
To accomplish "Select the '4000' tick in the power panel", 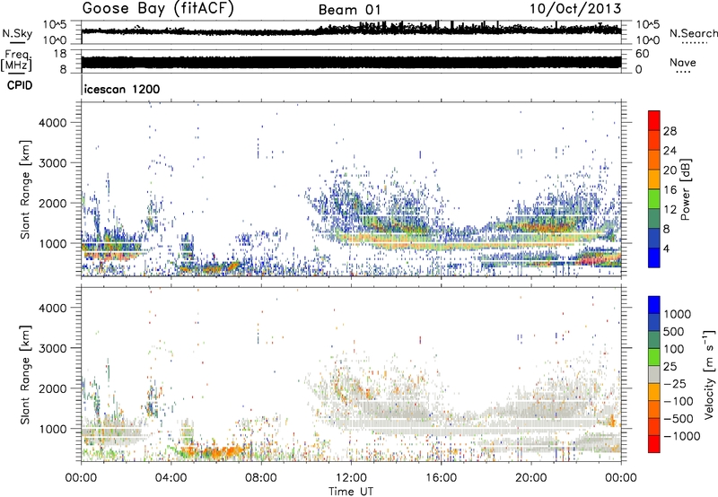I will [53, 123].
